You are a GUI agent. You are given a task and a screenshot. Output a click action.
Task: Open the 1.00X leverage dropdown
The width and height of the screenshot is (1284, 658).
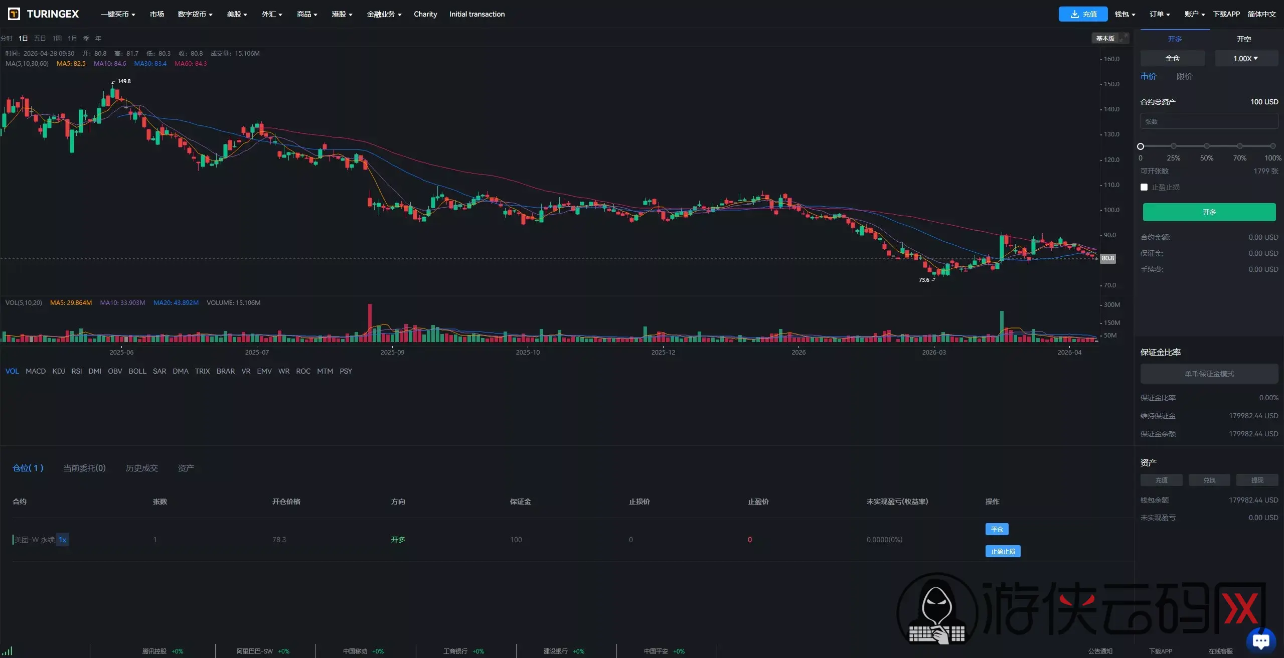(x=1246, y=58)
